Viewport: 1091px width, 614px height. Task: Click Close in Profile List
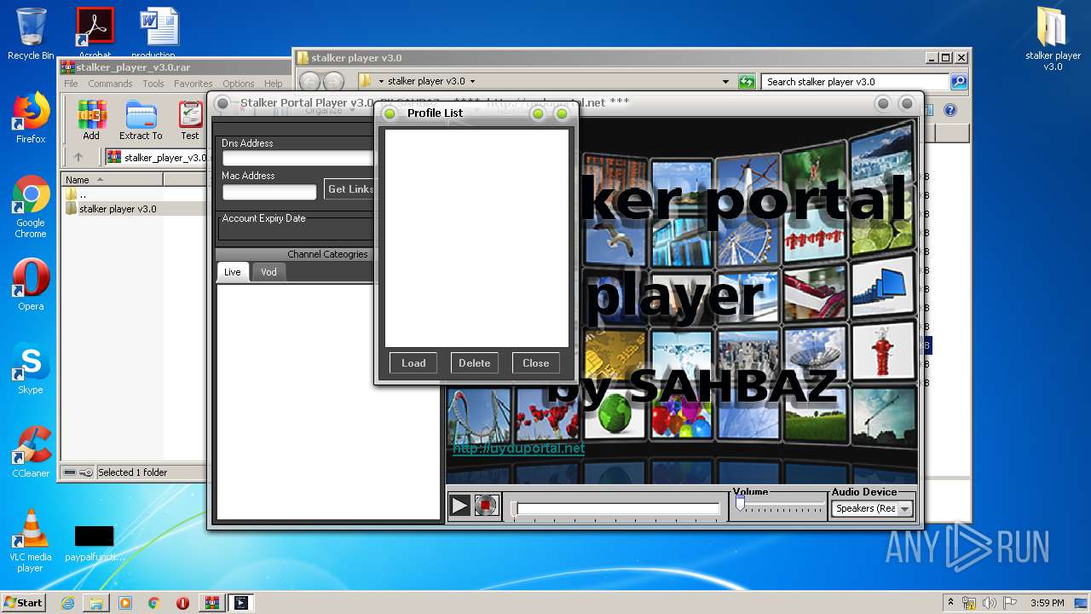click(x=536, y=362)
